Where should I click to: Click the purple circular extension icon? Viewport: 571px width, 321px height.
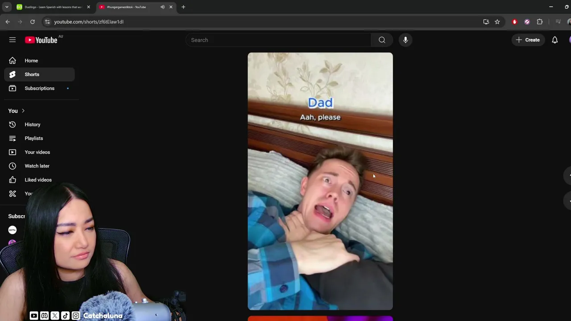click(527, 21)
